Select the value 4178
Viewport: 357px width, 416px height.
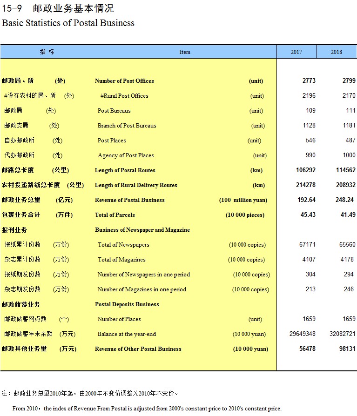click(x=347, y=259)
